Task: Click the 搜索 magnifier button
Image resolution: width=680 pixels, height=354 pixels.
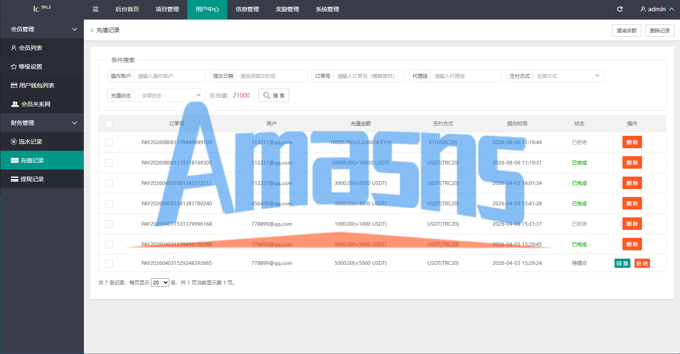Action: coord(274,95)
